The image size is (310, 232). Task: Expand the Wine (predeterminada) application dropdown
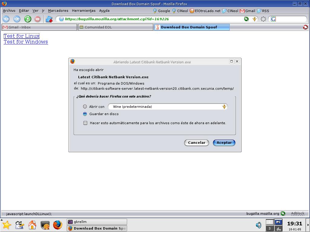click(x=224, y=107)
